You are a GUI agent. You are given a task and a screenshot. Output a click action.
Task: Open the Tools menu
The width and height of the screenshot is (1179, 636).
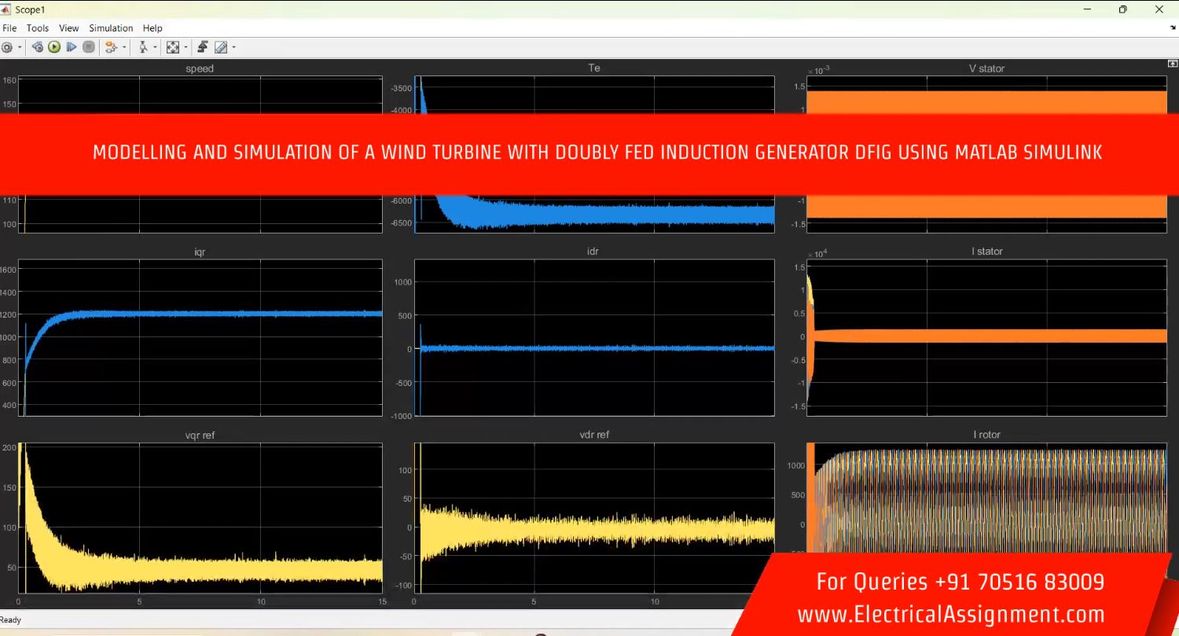click(x=38, y=28)
